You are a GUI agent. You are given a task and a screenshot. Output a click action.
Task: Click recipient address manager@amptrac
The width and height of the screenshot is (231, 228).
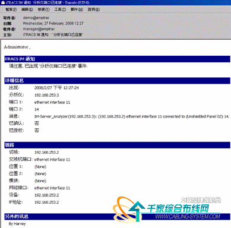point(39,29)
